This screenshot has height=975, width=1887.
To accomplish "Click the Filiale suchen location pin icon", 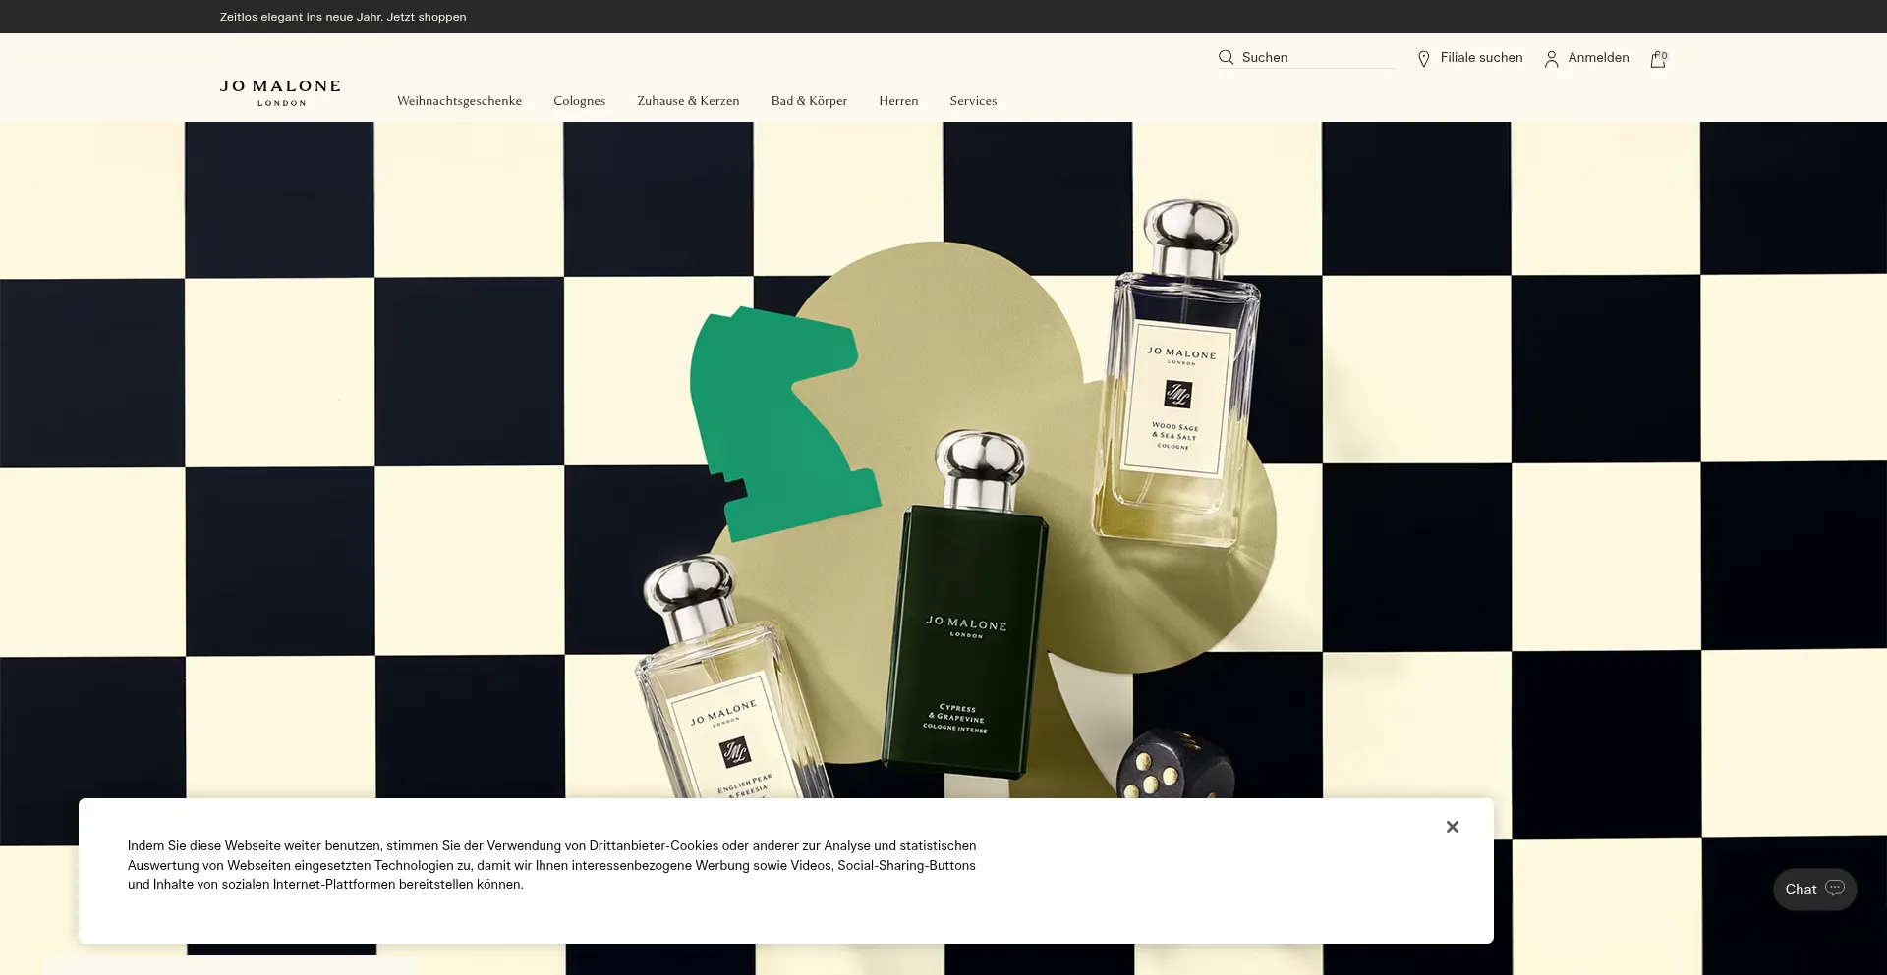I will coord(1423,58).
